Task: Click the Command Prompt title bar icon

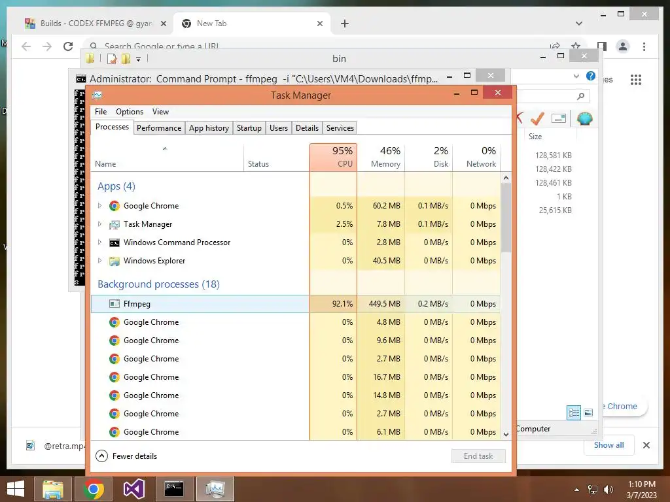Action: click(x=80, y=79)
